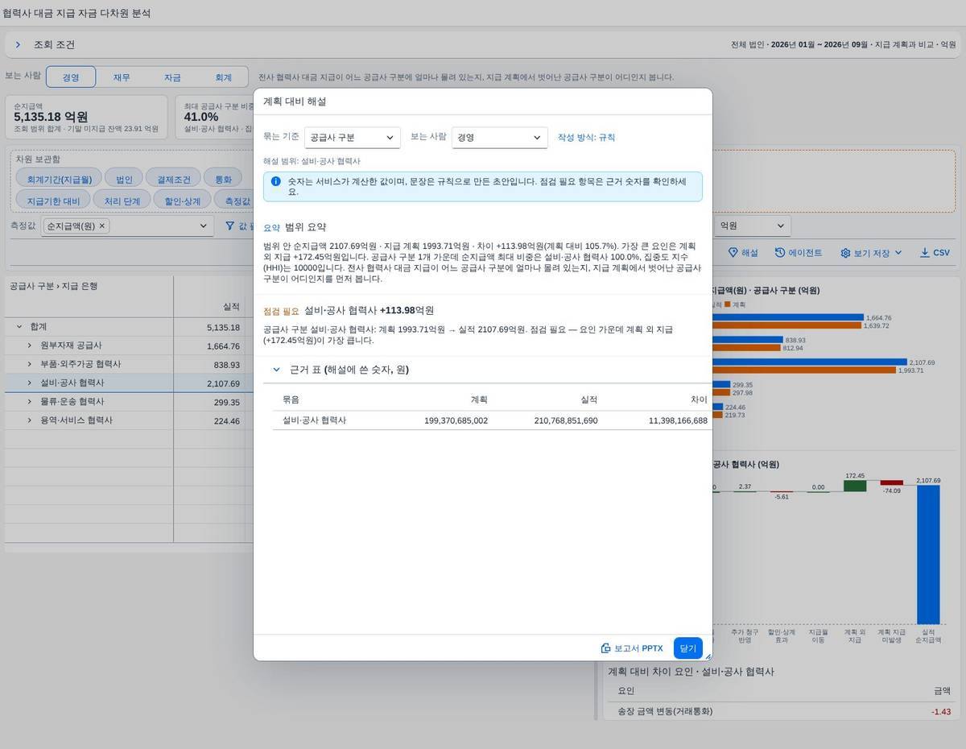Open the 보는 사람 dropdown in the dialog

pos(499,138)
